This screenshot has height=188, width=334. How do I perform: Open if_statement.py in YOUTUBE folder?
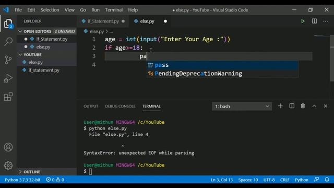pos(46,70)
